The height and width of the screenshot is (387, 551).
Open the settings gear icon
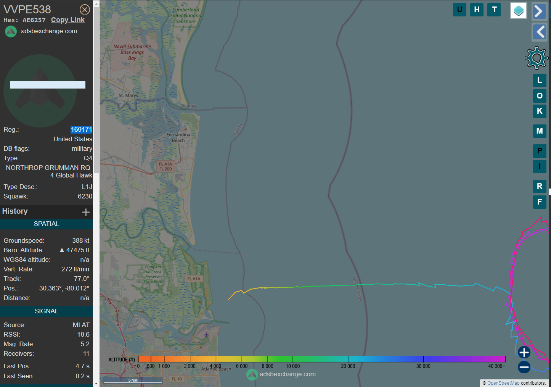click(537, 58)
